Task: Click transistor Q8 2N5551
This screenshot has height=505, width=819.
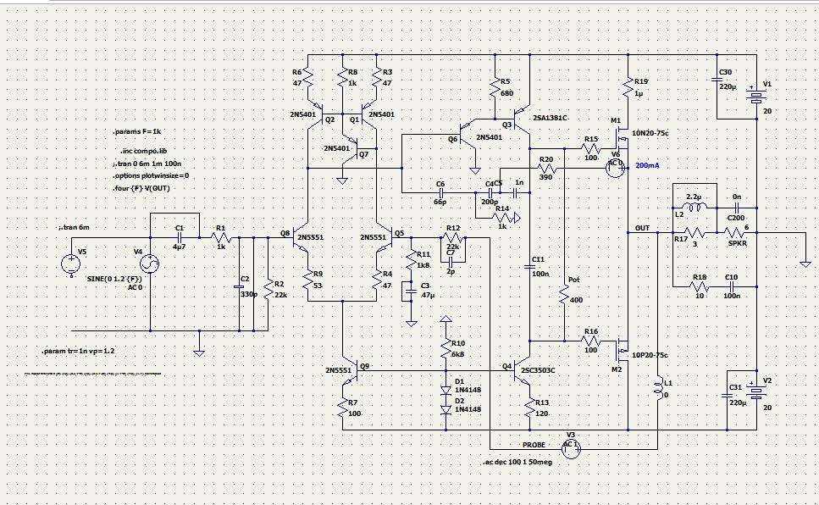Action: click(x=300, y=238)
